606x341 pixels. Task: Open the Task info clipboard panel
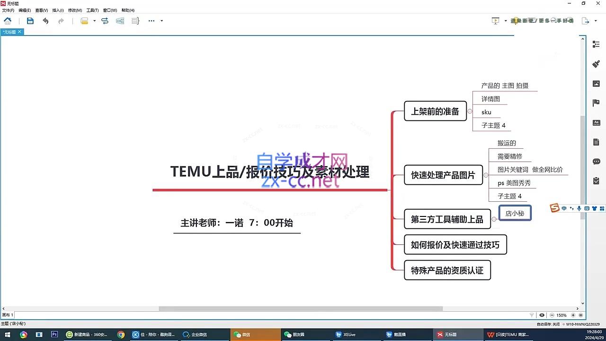pyautogui.click(x=596, y=181)
